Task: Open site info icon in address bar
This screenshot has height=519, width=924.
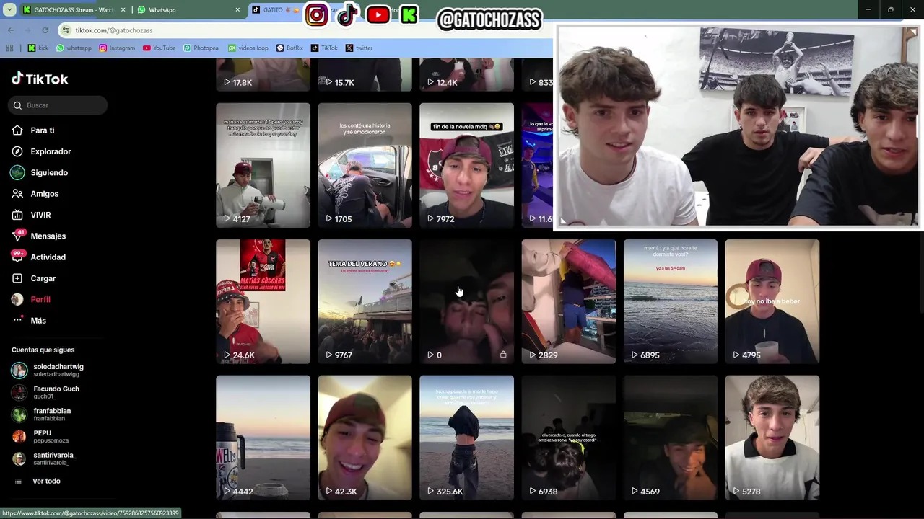Action: point(66,30)
